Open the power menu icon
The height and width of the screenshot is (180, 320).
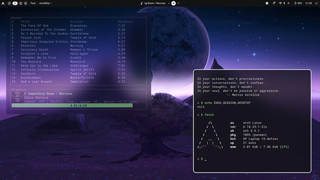tap(316, 3)
